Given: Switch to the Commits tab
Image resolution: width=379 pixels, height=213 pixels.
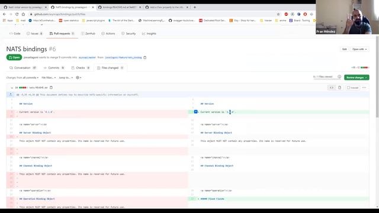Looking at the screenshot, I should pyautogui.click(x=54, y=68).
